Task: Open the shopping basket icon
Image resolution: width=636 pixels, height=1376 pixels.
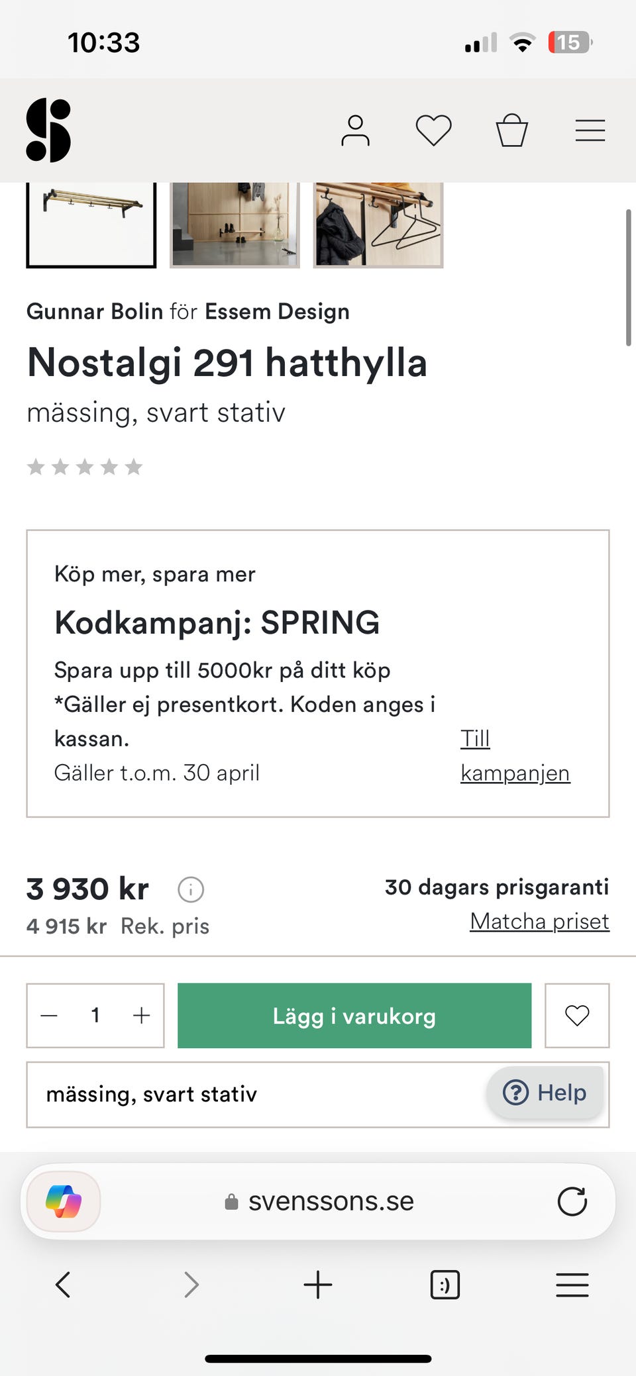Action: (512, 130)
